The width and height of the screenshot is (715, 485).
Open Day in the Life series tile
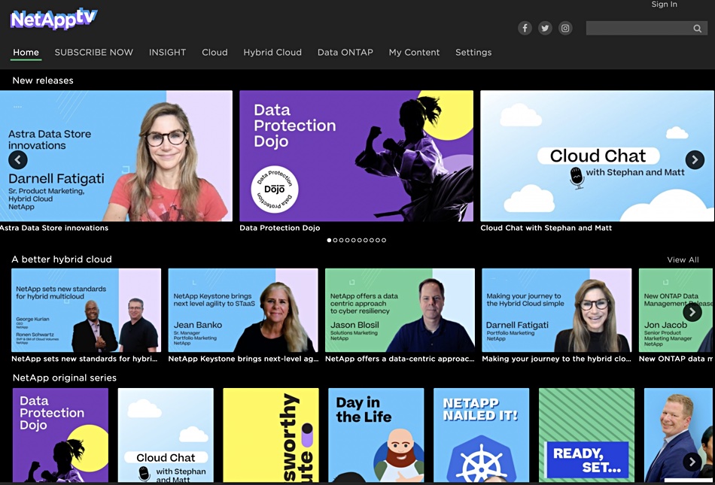[376, 435]
